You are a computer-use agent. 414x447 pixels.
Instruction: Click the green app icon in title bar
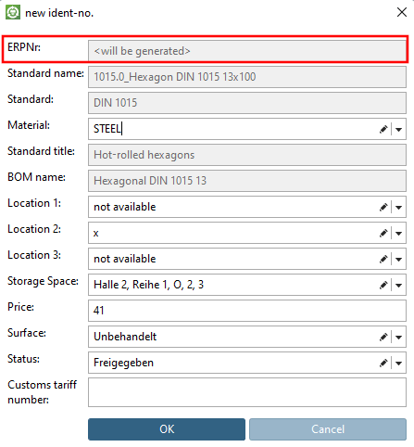[x=13, y=13]
